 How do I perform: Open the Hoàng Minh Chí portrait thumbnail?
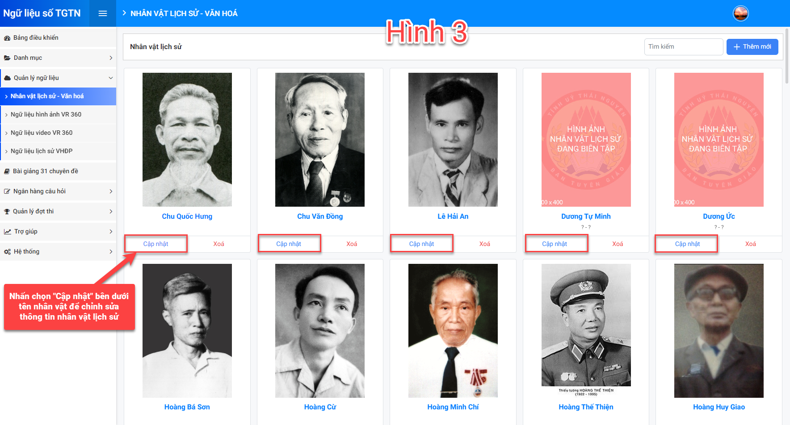[x=453, y=331]
